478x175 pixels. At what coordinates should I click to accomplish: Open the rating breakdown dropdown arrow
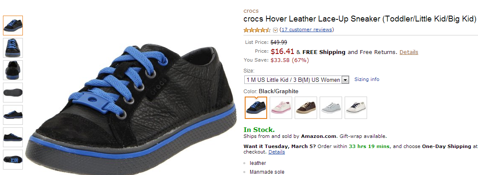coord(275,30)
